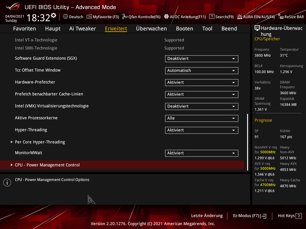Click the 1.296 V Kernspannung value
The height and width of the screenshot is (229, 306).
(x=286, y=72)
